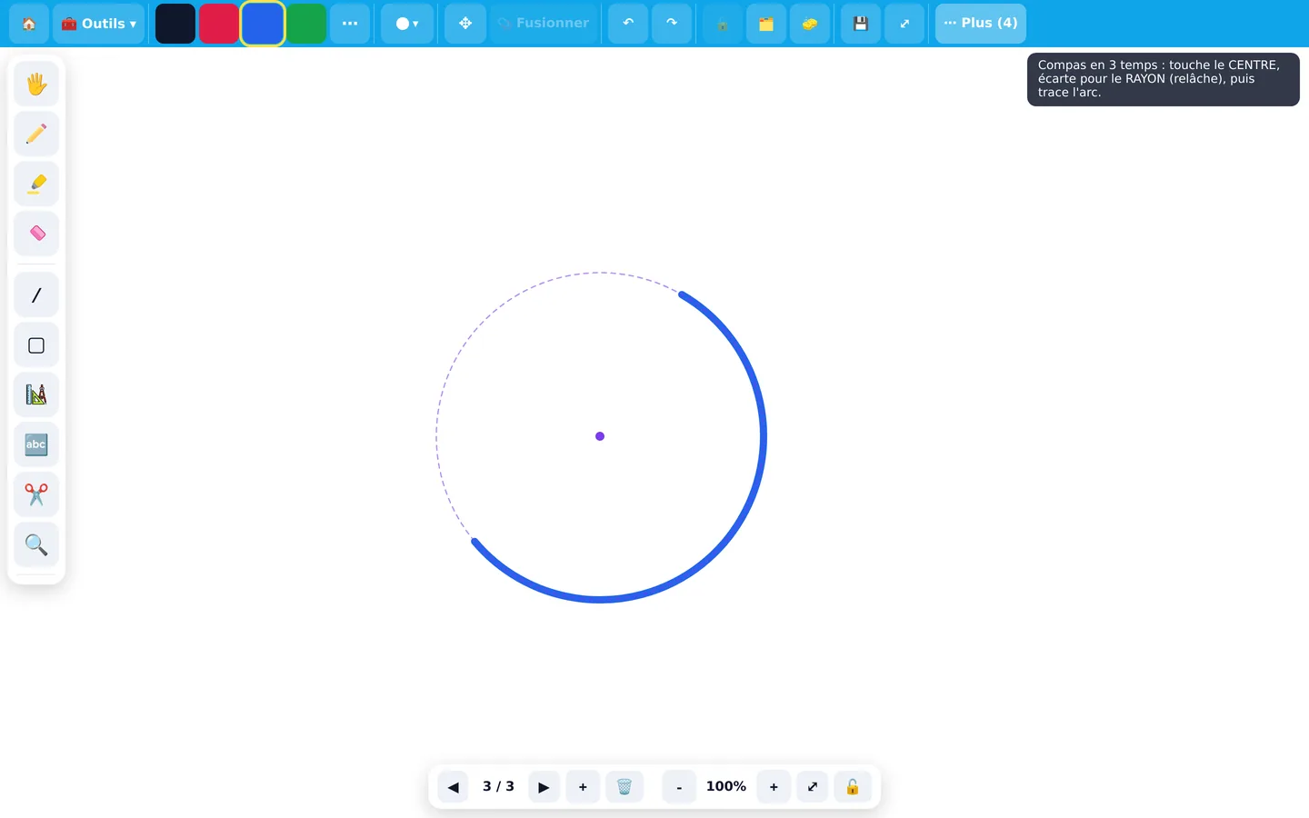Add a new page with the plus beside the trash
This screenshot has height=818, width=1309.
pos(583,787)
